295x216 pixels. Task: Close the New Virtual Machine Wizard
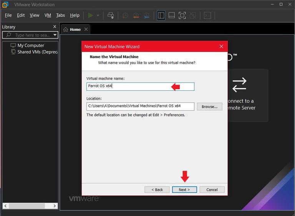tap(221, 47)
